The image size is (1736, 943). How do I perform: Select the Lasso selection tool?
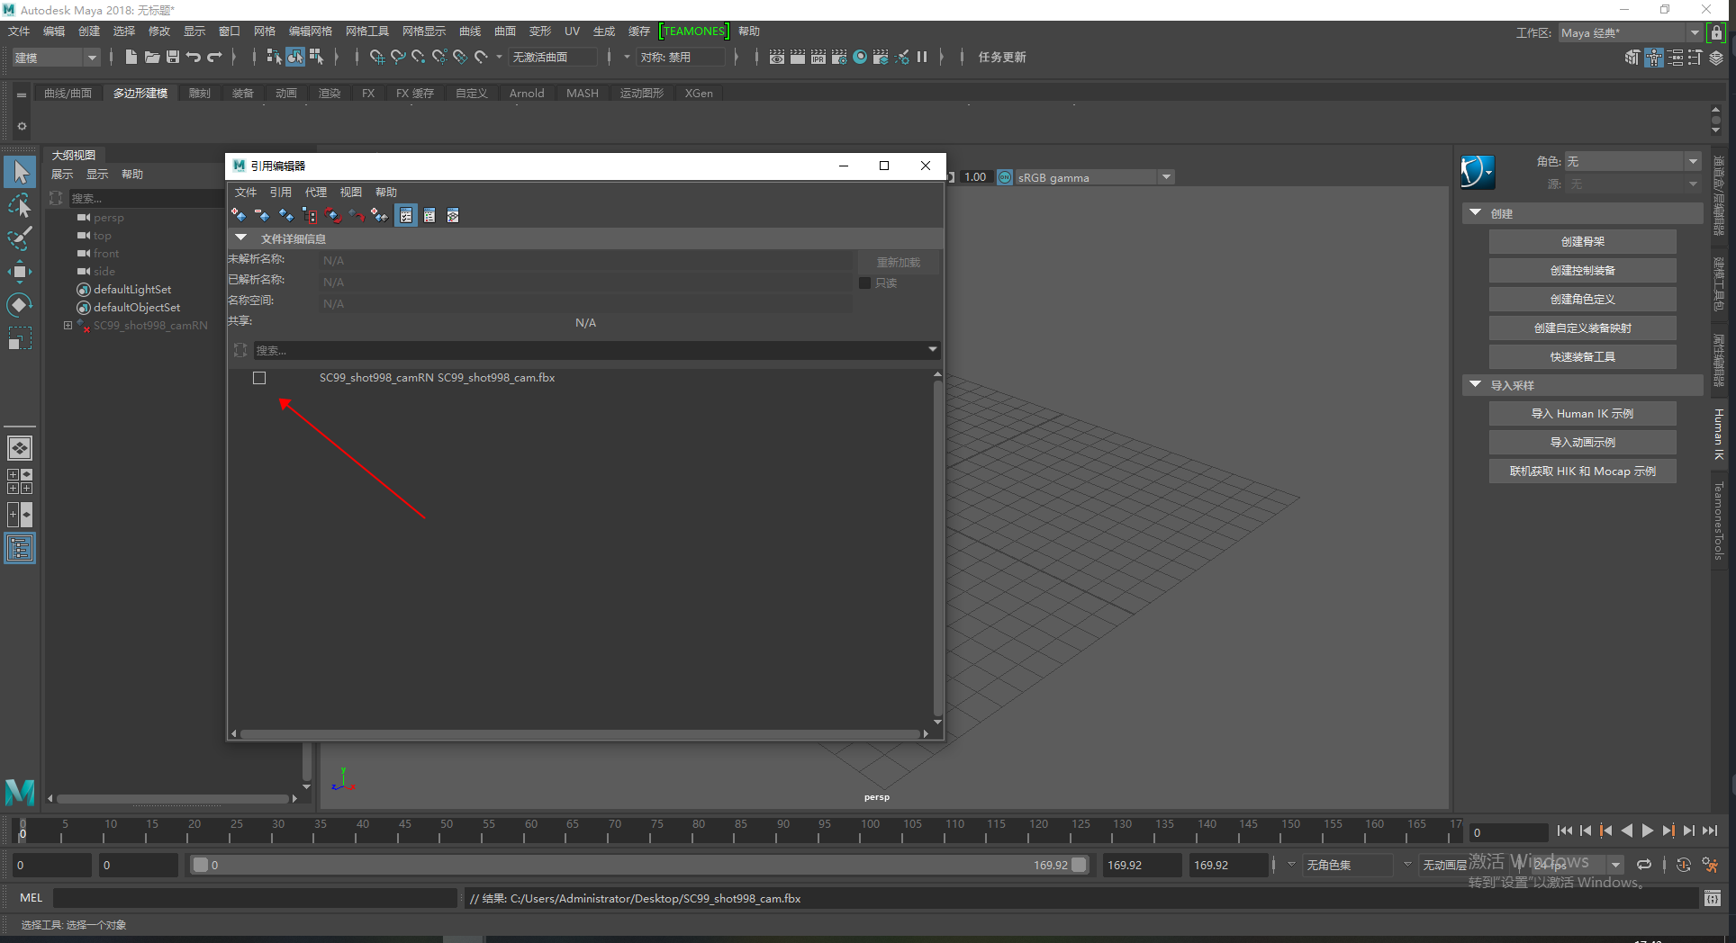pyautogui.click(x=20, y=206)
